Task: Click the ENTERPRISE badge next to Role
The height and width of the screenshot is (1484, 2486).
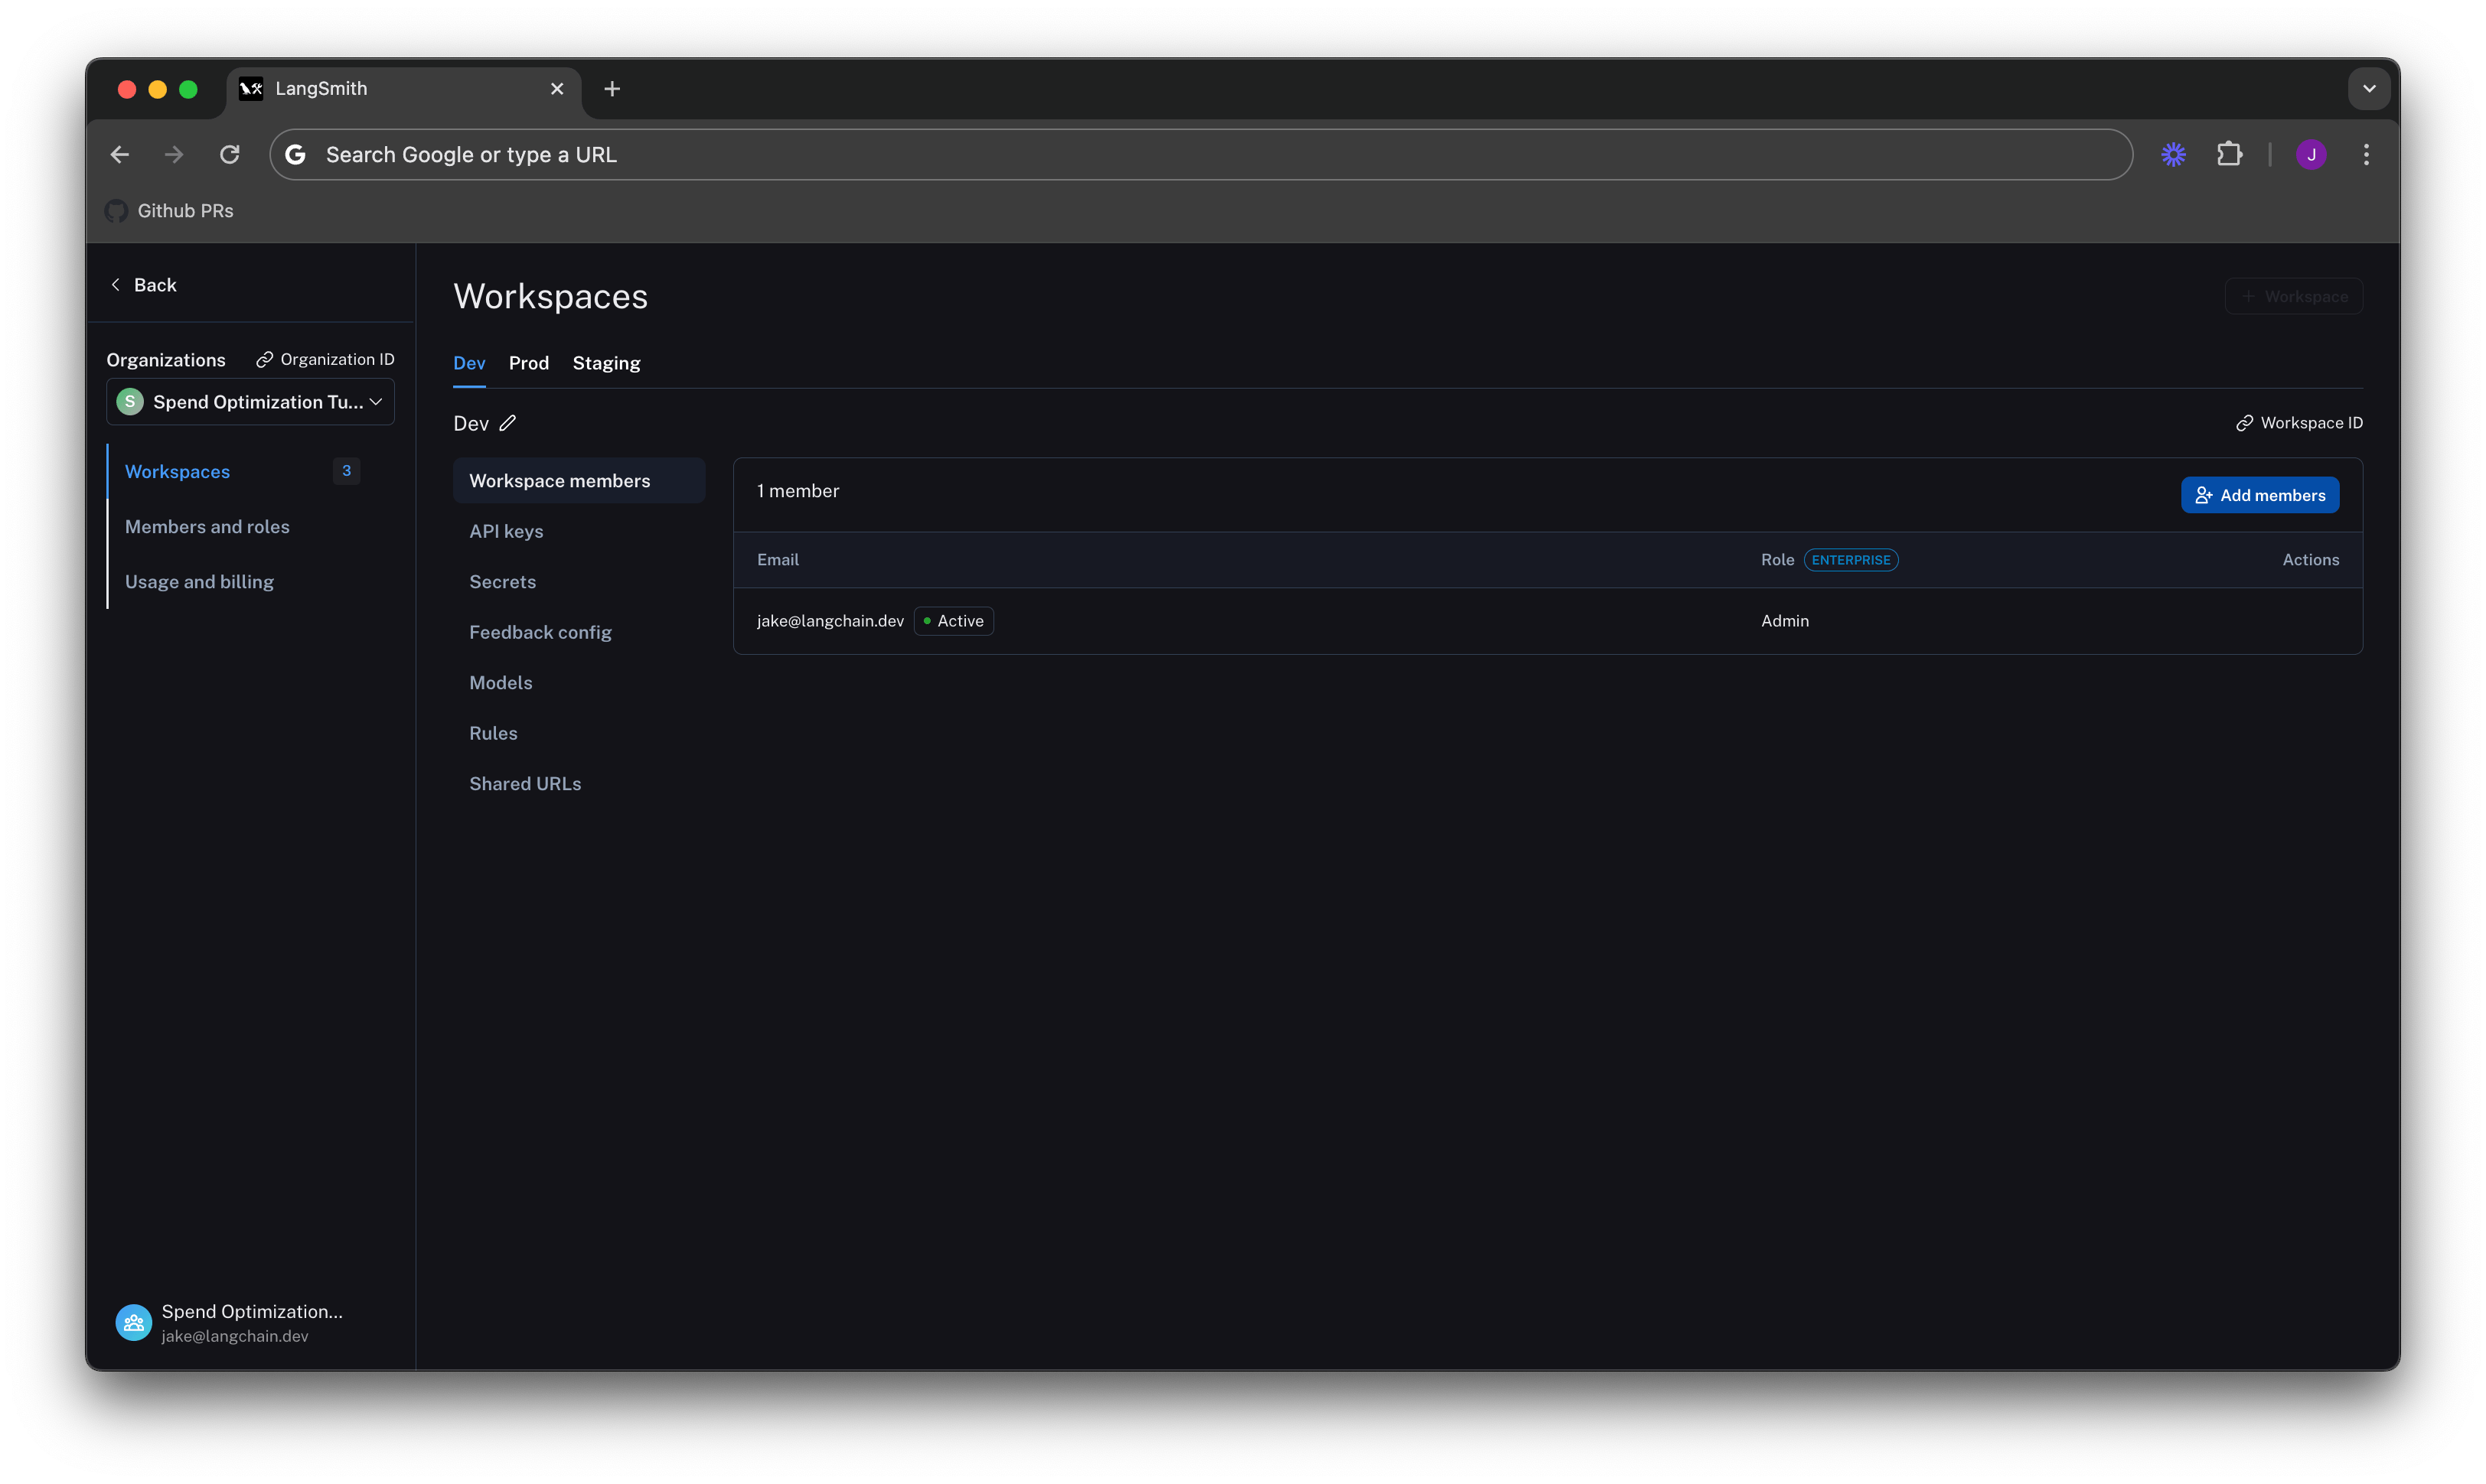Action: click(x=1851, y=560)
